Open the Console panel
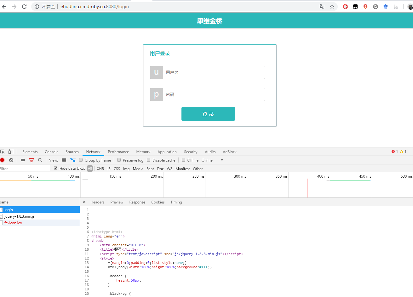 click(x=52, y=151)
